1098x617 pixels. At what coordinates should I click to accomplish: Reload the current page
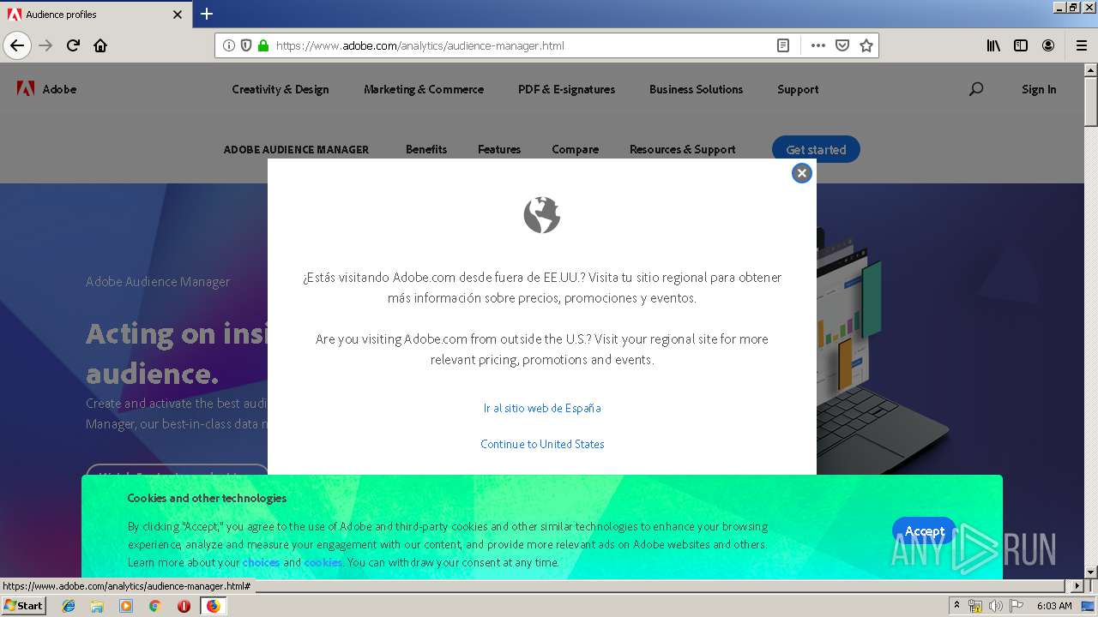(73, 45)
